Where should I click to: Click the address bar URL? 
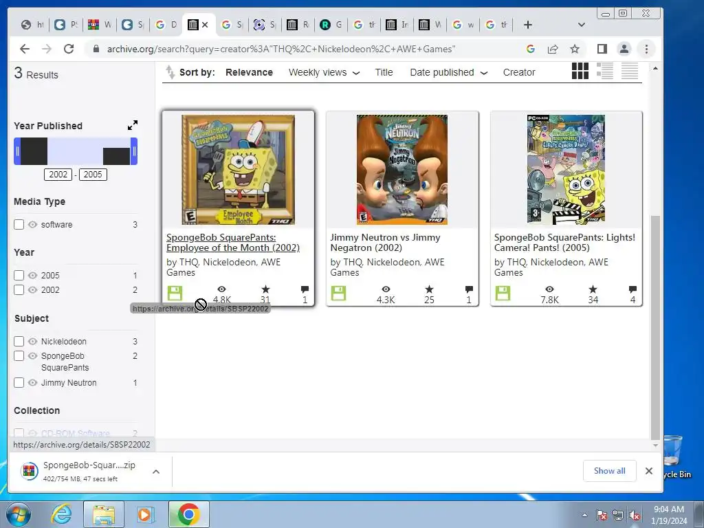(281, 49)
